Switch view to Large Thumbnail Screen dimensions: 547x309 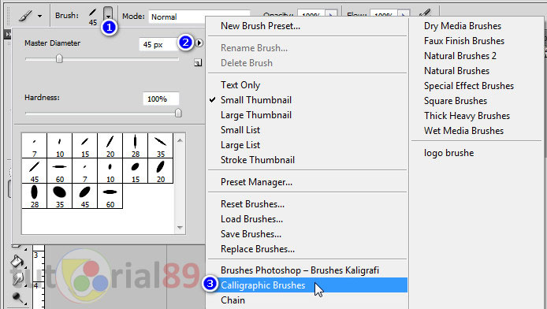tap(255, 115)
